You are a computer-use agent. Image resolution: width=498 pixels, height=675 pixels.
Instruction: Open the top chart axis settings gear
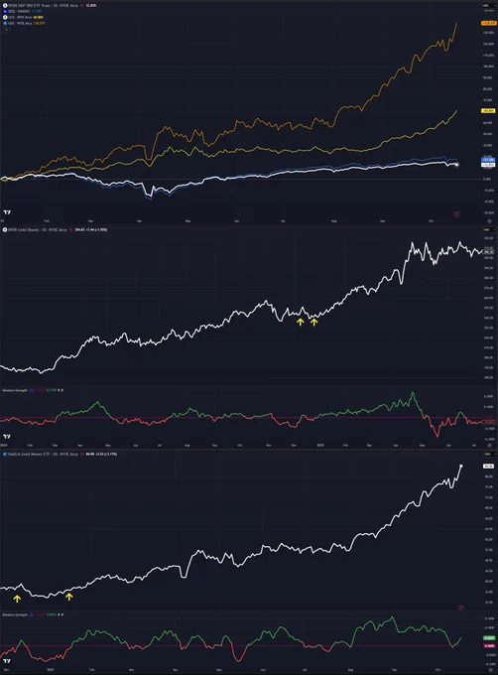click(489, 220)
